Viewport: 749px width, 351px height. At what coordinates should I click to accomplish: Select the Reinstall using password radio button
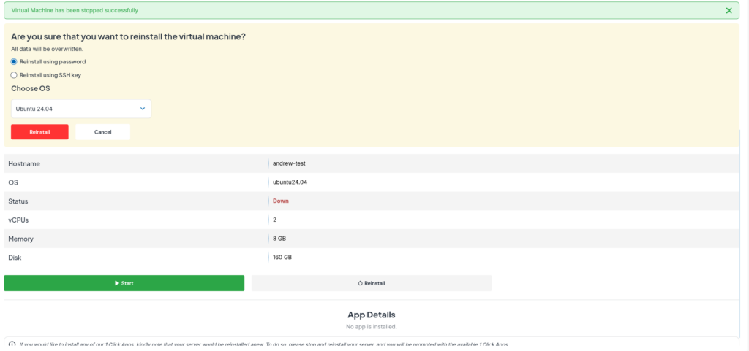(14, 62)
